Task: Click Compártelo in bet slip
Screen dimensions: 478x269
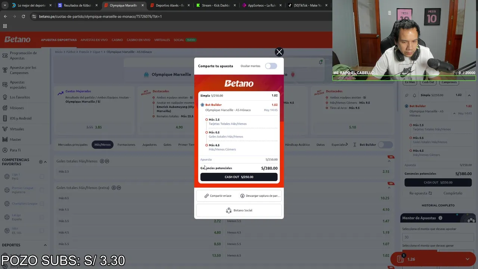Action: tap(453, 194)
